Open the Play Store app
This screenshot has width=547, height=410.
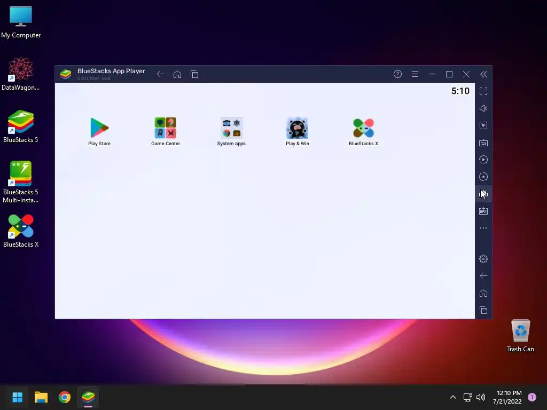point(99,131)
